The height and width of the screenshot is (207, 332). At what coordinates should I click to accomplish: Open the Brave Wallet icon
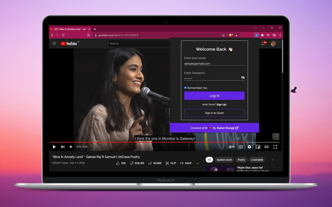(x=274, y=35)
